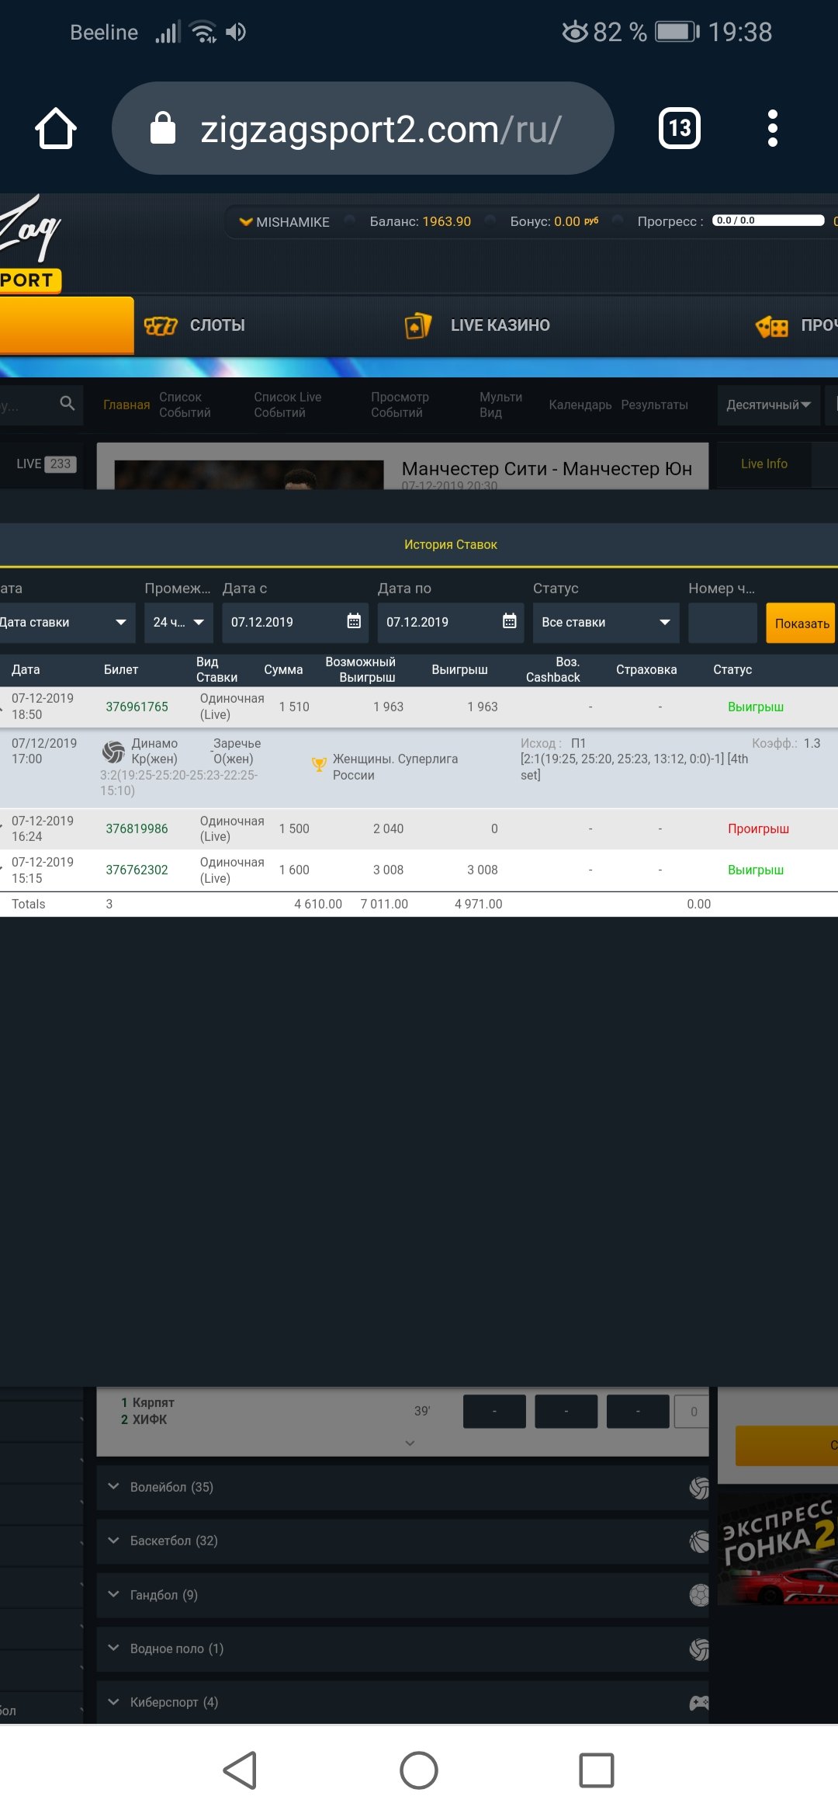Click the search magnifier icon
Screen dimensions: 838x1817
coord(68,403)
